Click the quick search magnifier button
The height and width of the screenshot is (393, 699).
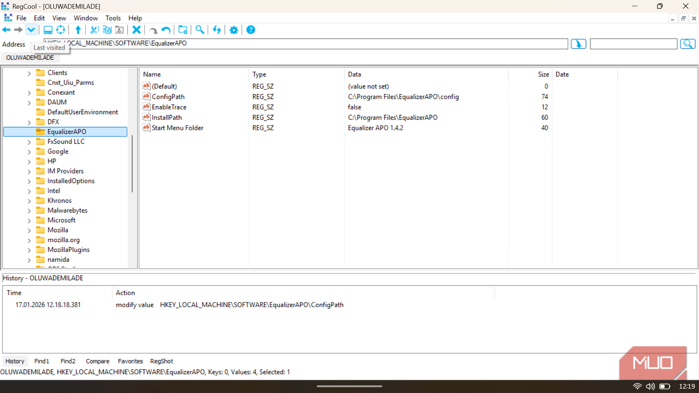[688, 44]
